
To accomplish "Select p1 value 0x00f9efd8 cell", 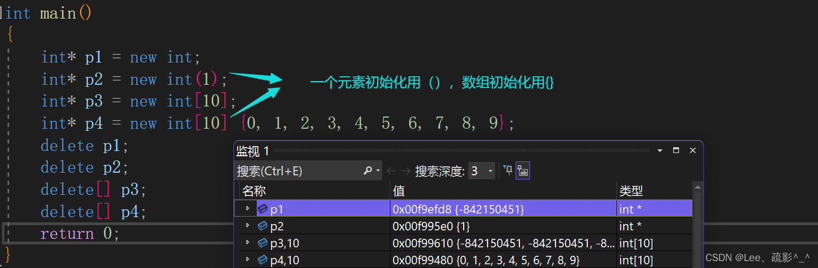I will tap(503, 209).
